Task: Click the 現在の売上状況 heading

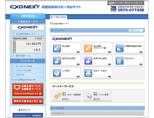Action: pyautogui.click(x=20, y=39)
